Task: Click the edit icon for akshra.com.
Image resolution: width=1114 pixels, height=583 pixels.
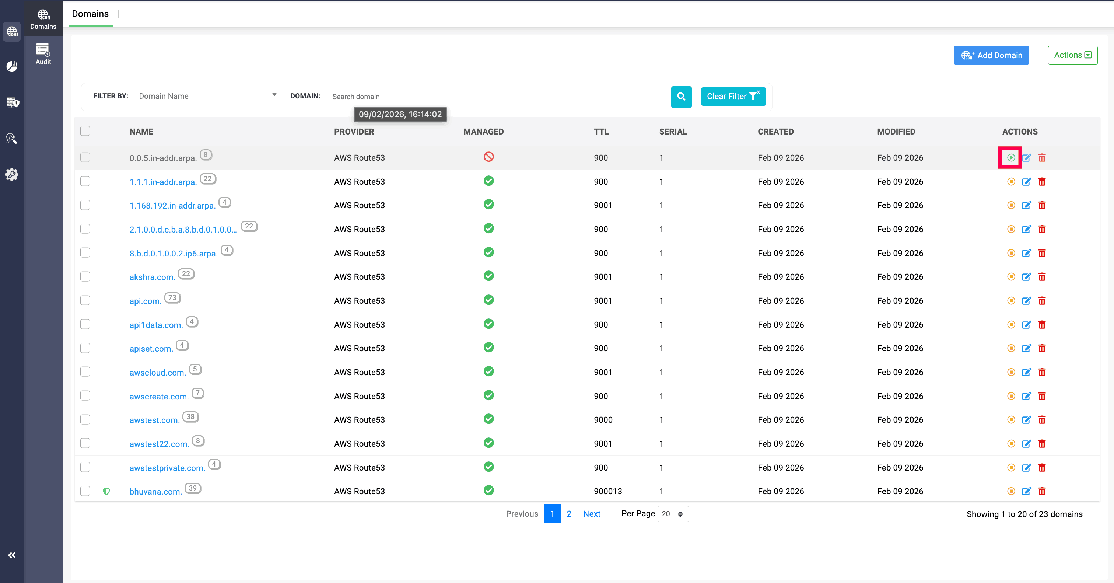Action: [1026, 277]
